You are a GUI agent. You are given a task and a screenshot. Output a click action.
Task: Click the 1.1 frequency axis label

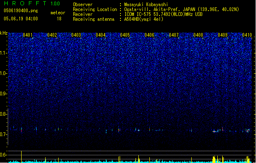3,53
